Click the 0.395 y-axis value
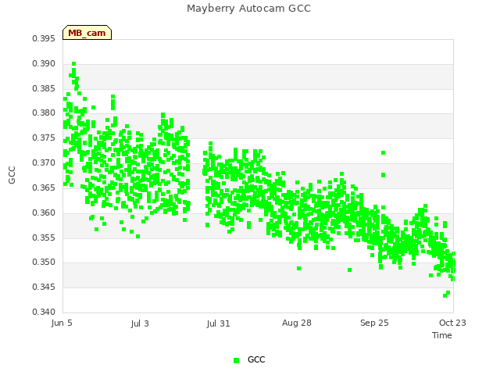The width and height of the screenshot is (500, 375). pyautogui.click(x=44, y=39)
